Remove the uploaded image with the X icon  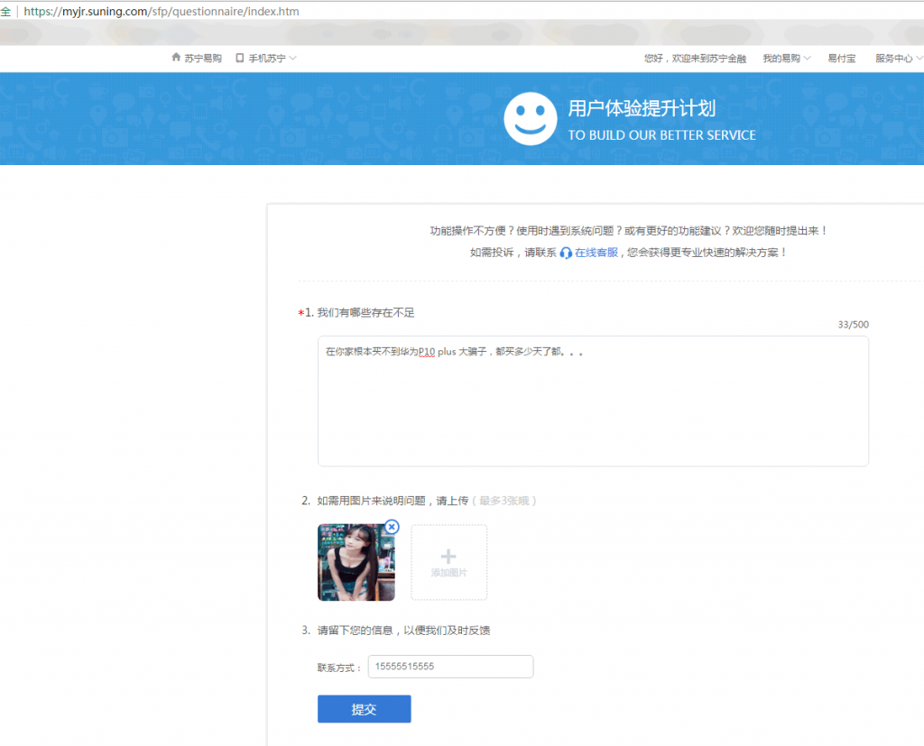(x=392, y=527)
